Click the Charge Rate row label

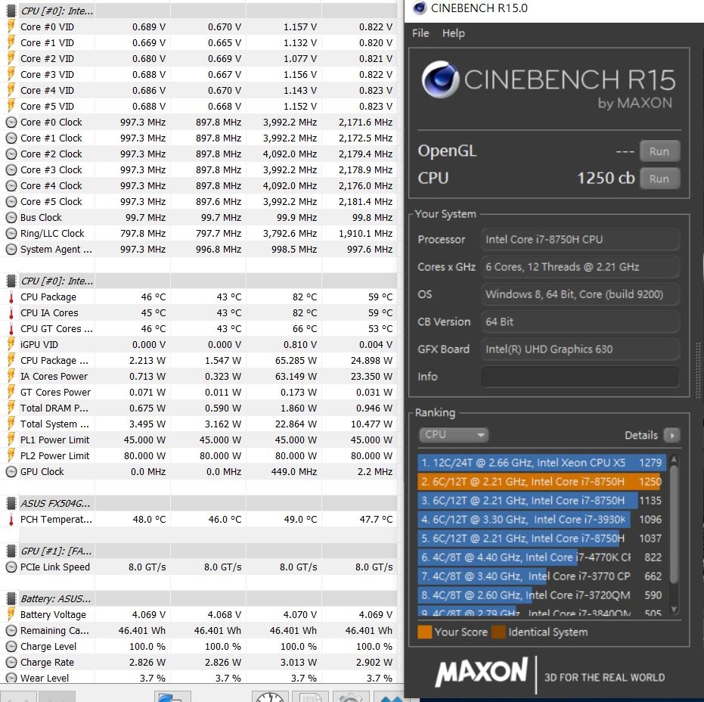(x=47, y=663)
